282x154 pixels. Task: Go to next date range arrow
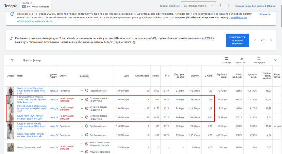pos(229,6)
